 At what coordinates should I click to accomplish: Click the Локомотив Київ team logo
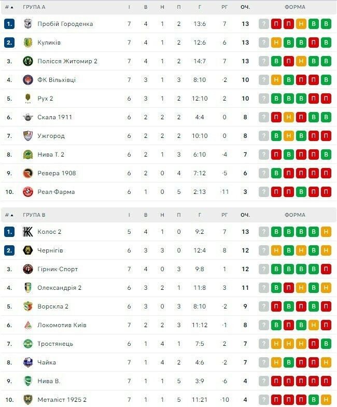(28, 325)
